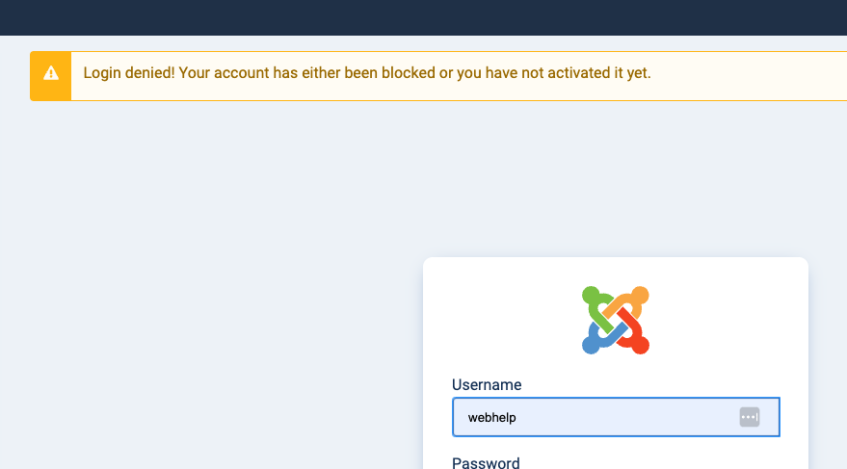Click the yellow warning triangle icon
This screenshot has width=847, height=469.
[51, 73]
